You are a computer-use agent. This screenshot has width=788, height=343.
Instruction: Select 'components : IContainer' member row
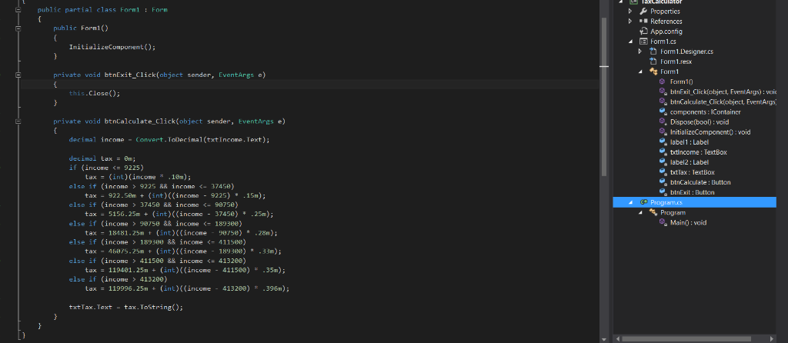[706, 112]
